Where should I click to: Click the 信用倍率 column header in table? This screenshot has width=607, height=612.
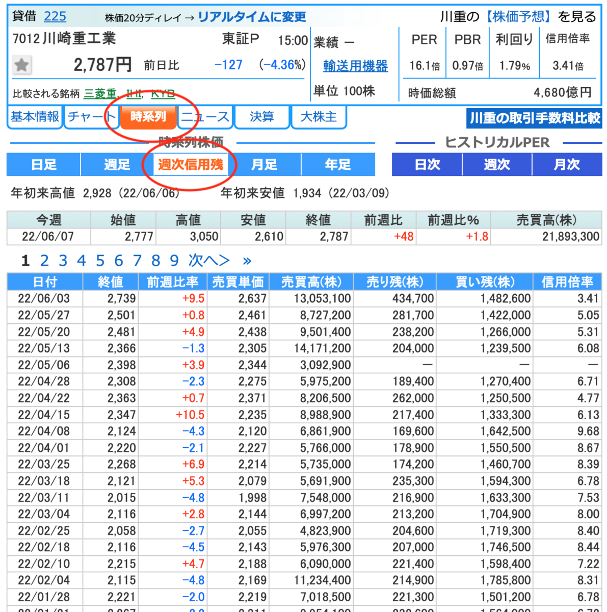(x=567, y=282)
